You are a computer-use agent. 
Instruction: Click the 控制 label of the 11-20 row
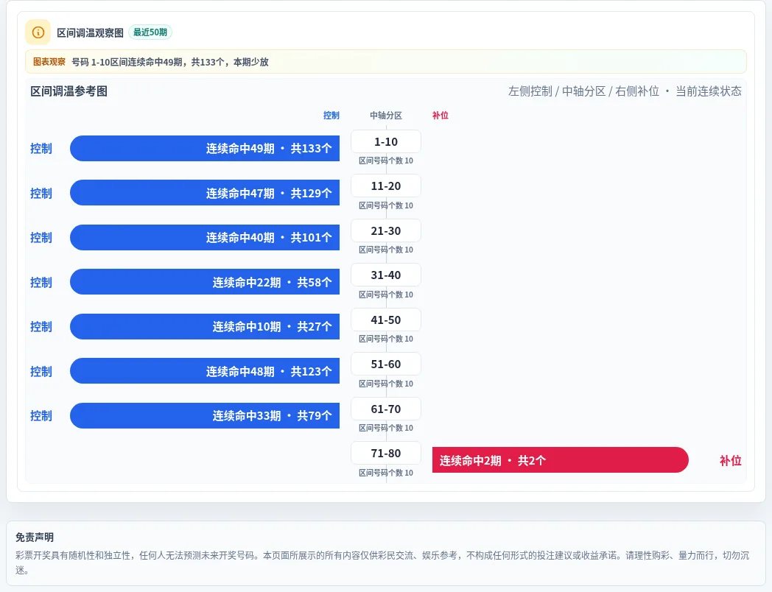[x=41, y=193]
